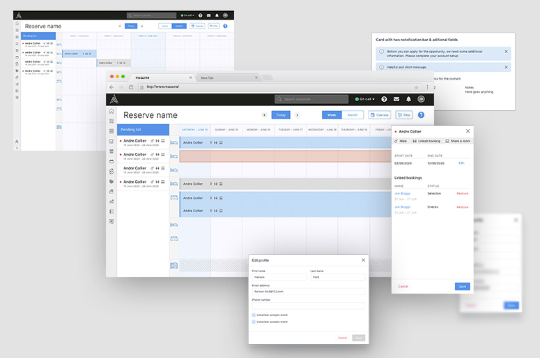Bookmark the page with the star icon
Viewport: 540px width, 358px height.
(x=417, y=87)
